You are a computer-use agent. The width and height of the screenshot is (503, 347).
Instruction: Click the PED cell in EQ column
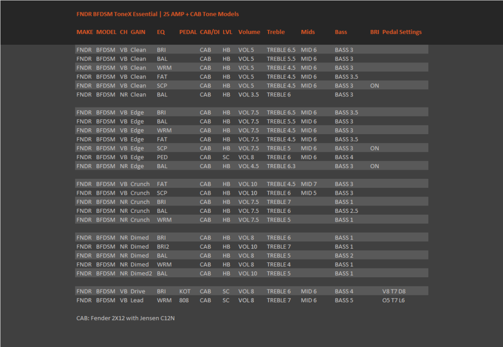click(x=162, y=158)
